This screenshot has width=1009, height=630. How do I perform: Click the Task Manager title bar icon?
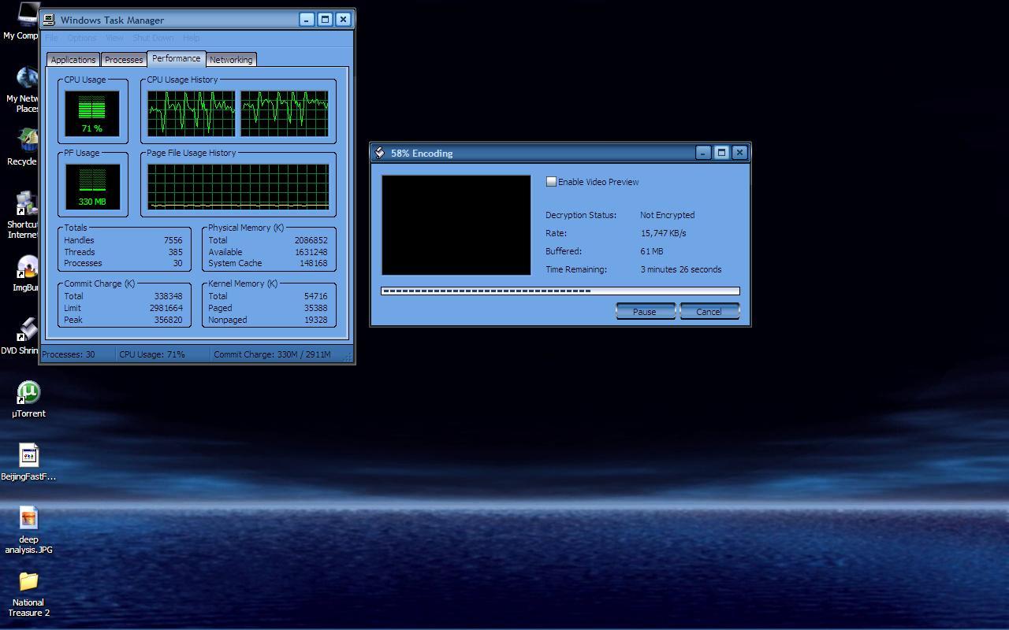click(50, 20)
